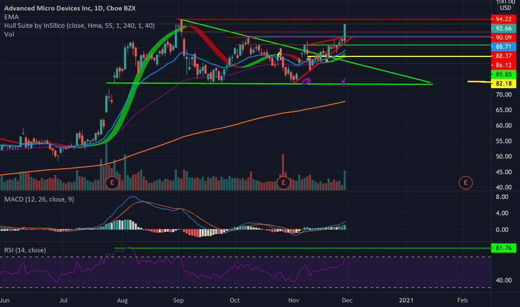
Task: Click the 94.22 red price label
Action: 503,19
